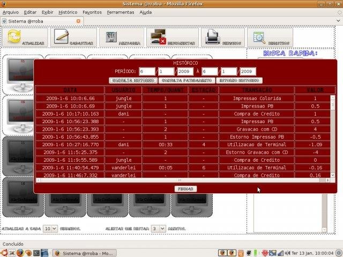Click the vertical scrollbar thumb in history table
The width and height of the screenshot is (343, 257).
click(x=332, y=105)
